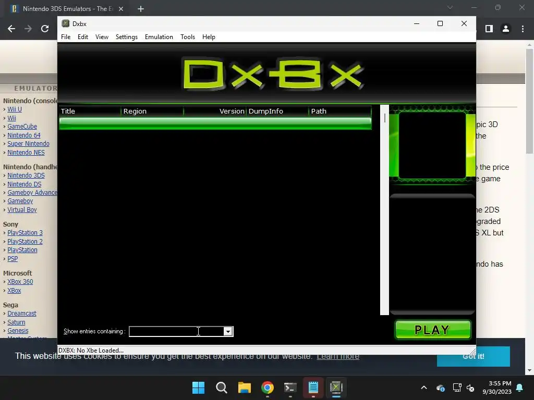Open the clock showing 3:55 PM
The width and height of the screenshot is (534, 400).
[497, 387]
